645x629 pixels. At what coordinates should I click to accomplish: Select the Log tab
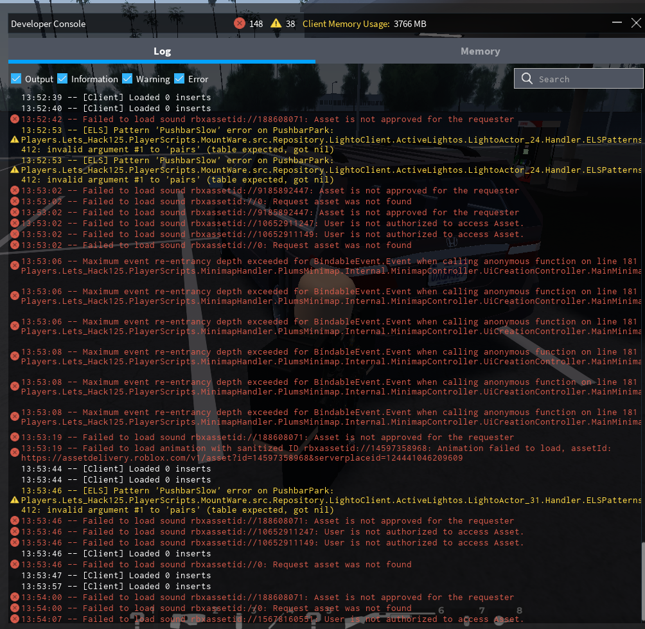tap(162, 51)
